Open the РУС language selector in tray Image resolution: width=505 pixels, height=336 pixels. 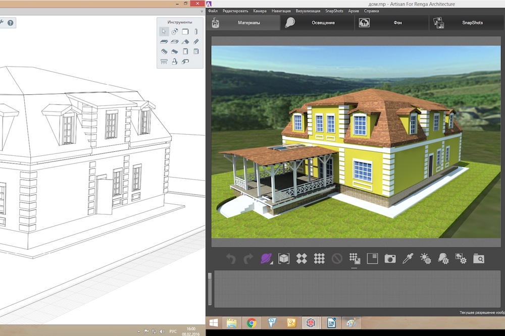point(173,331)
